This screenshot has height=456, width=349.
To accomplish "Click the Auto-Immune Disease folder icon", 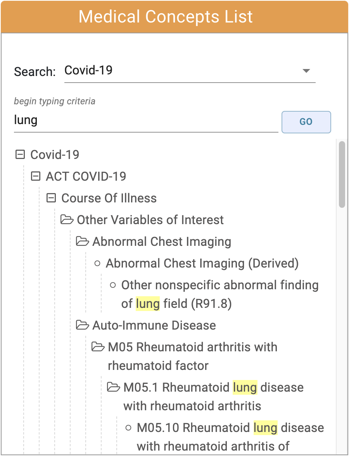I will [x=82, y=325].
